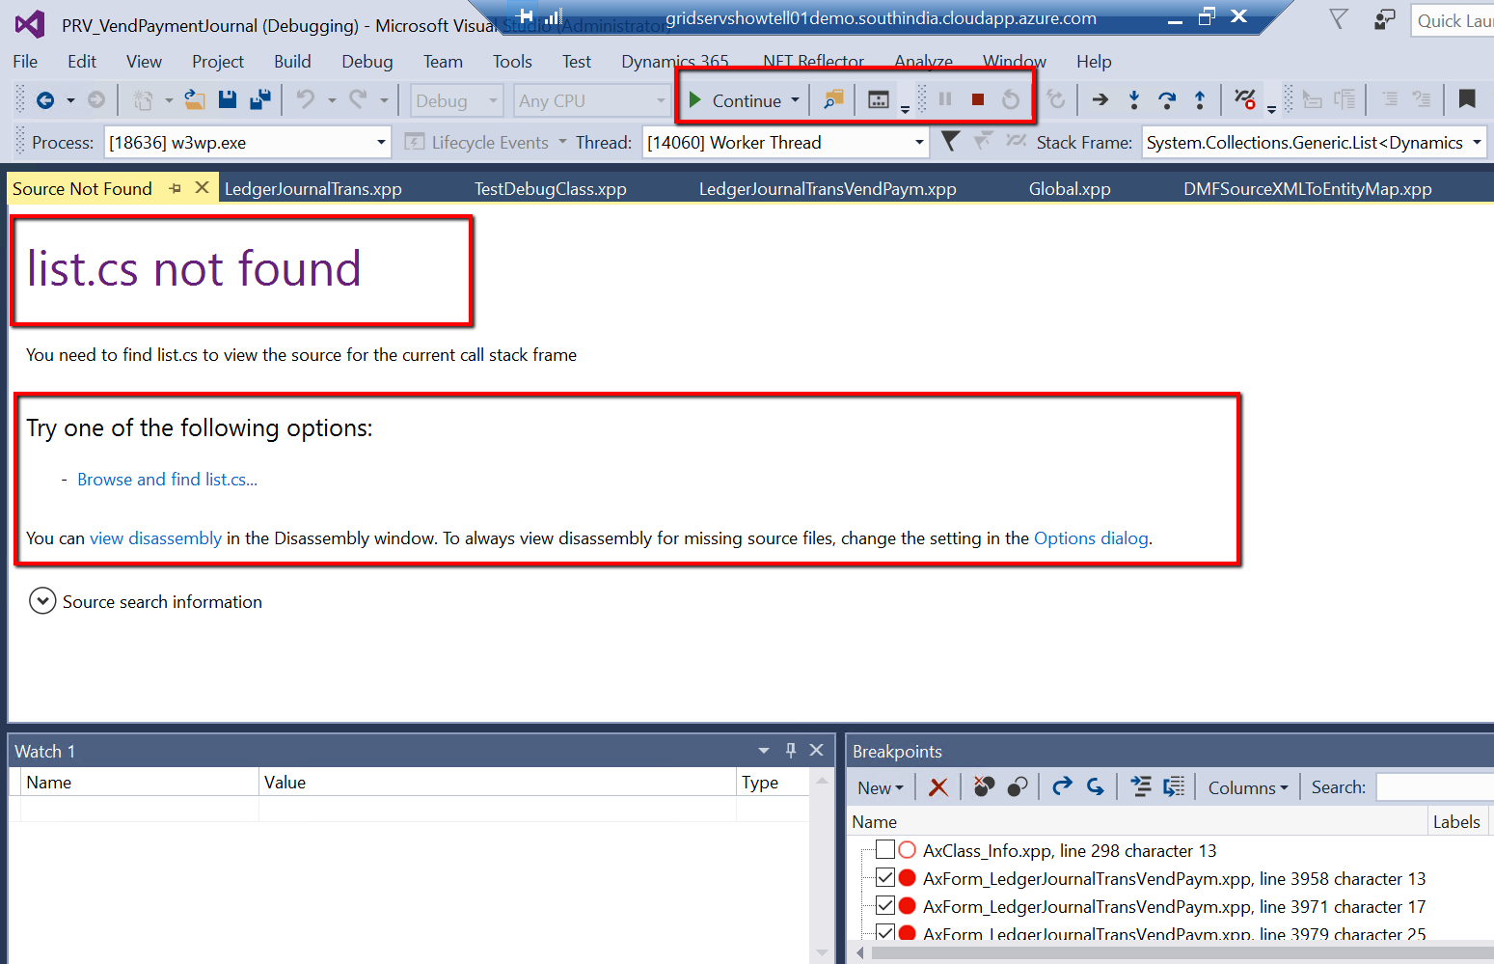Click the Browse and find list.cs link
Image resolution: width=1494 pixels, height=964 pixels.
coord(166,479)
